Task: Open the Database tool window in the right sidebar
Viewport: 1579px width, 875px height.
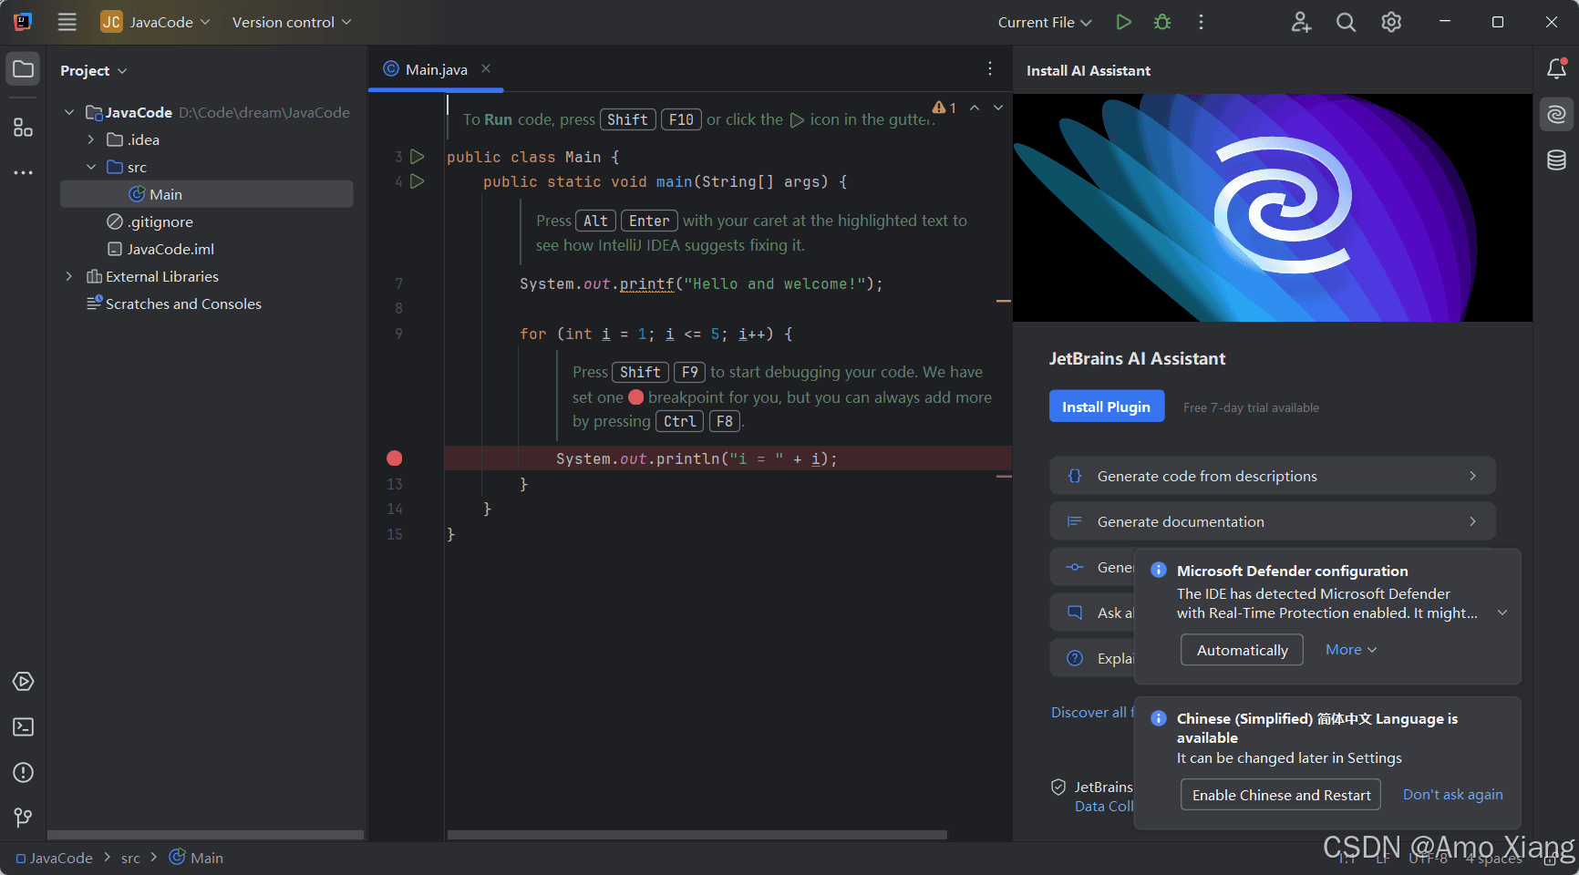Action: click(1556, 160)
